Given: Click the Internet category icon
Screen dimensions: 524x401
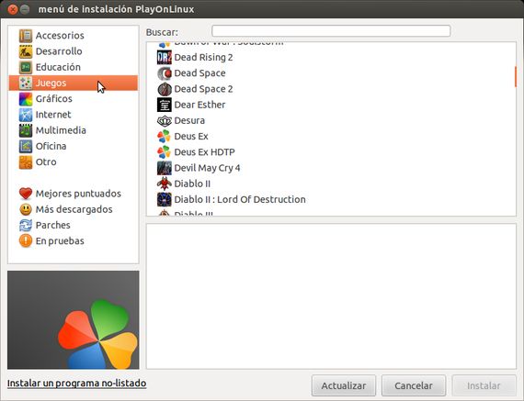Looking at the screenshot, I should point(26,115).
